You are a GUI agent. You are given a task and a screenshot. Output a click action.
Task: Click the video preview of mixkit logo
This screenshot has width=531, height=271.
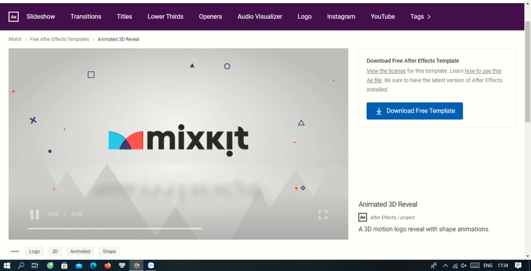pyautogui.click(x=178, y=144)
